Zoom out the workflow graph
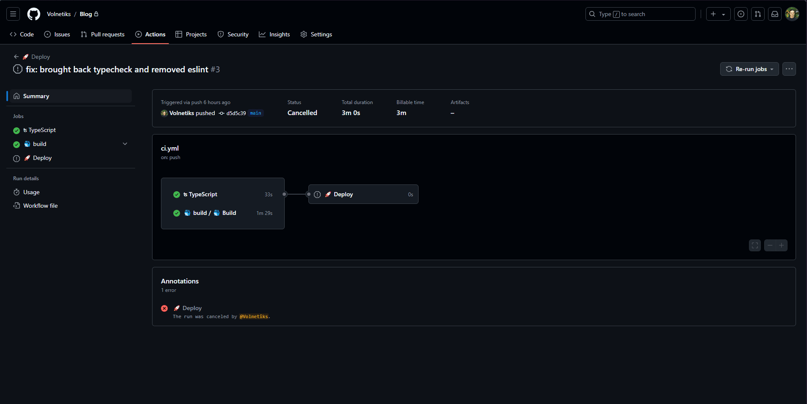807x404 pixels. [x=770, y=245]
